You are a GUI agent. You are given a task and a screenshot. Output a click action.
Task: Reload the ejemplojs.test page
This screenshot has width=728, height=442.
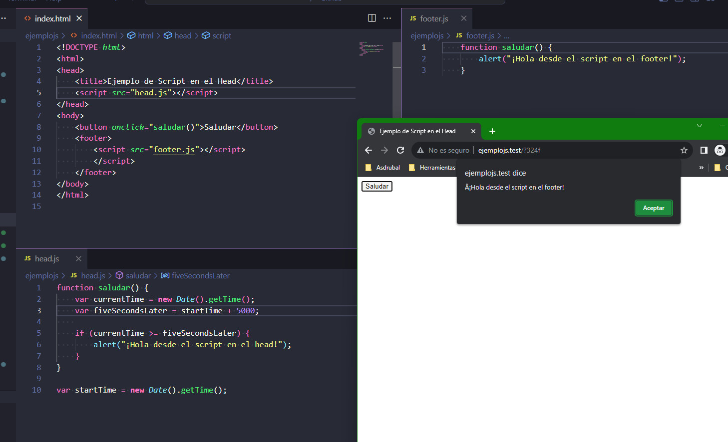tap(401, 150)
